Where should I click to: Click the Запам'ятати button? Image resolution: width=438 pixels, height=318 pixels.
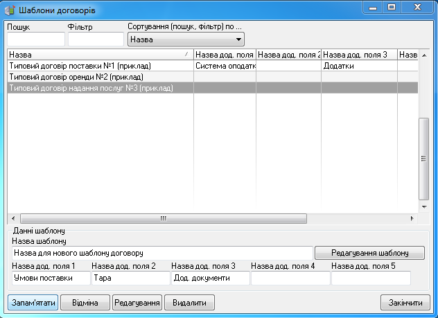33,303
